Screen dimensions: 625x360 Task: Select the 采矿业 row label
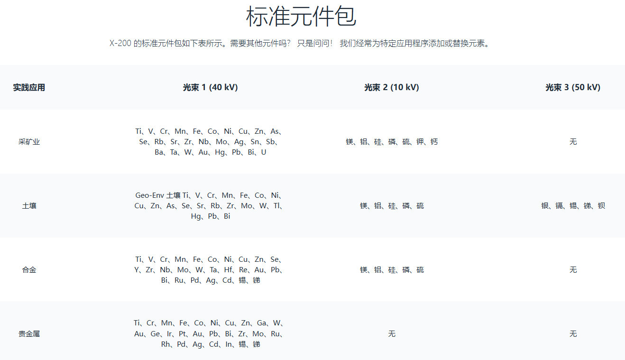pos(29,142)
